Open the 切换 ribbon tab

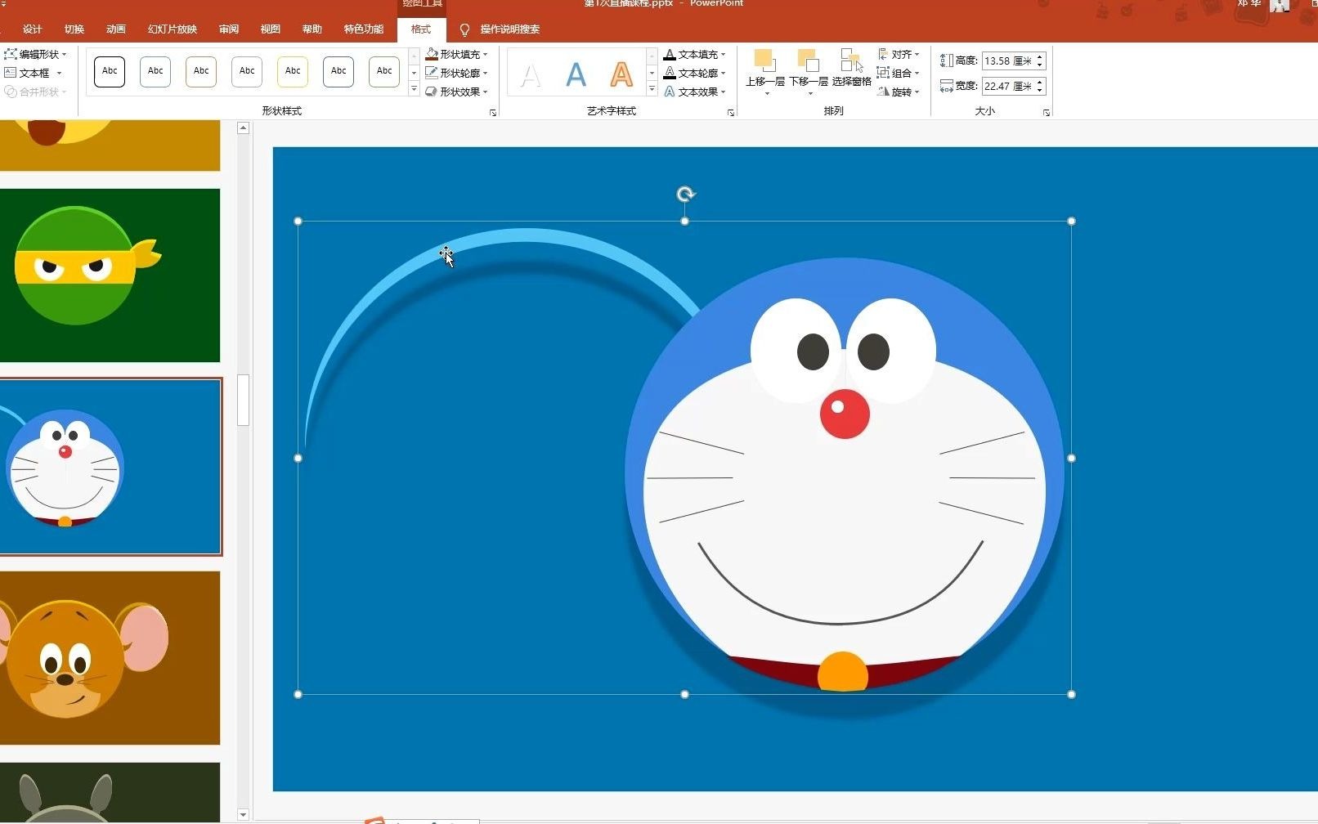point(74,29)
